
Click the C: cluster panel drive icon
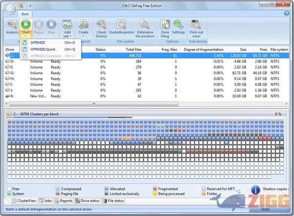(9, 114)
